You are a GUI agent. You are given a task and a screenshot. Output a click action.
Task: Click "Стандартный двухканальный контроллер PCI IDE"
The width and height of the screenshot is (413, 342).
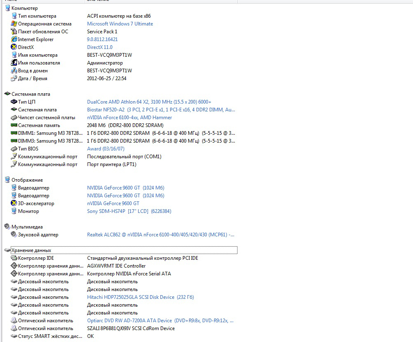143,258
